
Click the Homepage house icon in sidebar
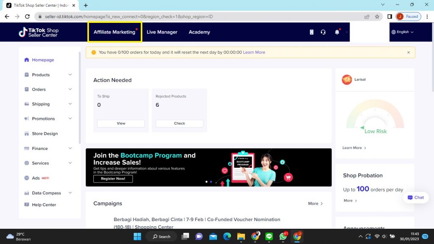27,60
